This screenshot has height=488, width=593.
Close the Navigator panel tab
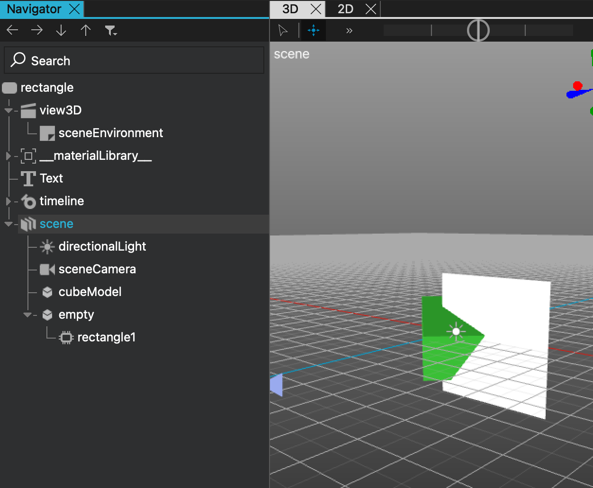(x=74, y=9)
